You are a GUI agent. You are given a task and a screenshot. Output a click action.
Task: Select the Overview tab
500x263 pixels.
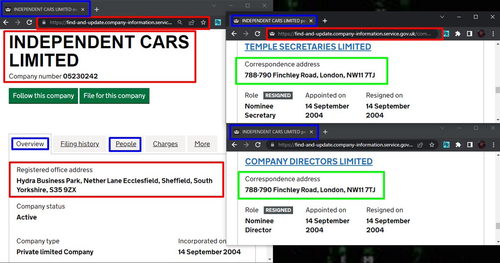click(x=30, y=144)
